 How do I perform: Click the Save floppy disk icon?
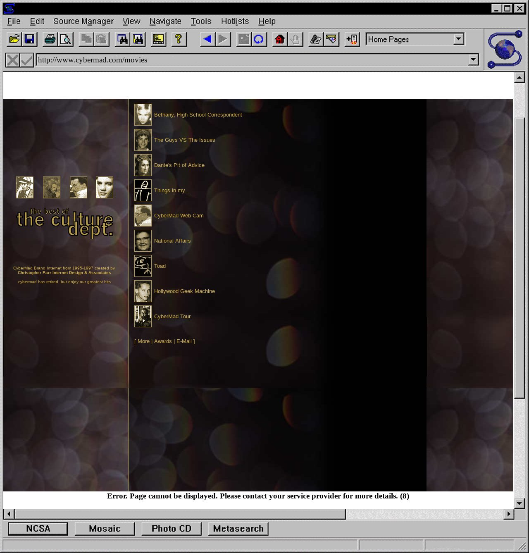point(29,39)
